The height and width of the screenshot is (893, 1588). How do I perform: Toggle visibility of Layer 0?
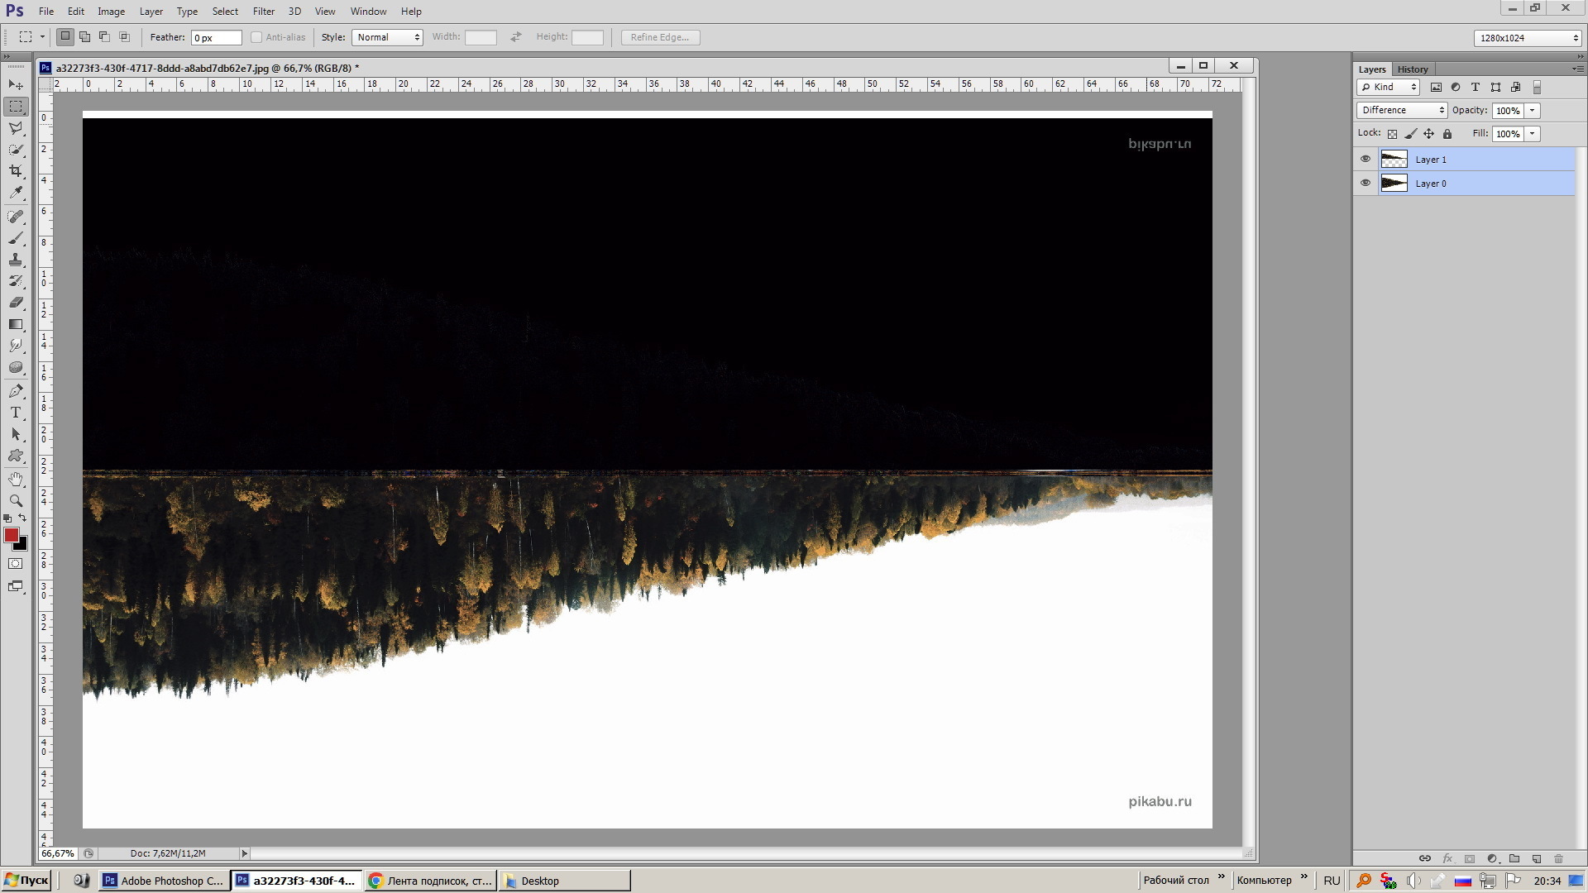click(1366, 183)
